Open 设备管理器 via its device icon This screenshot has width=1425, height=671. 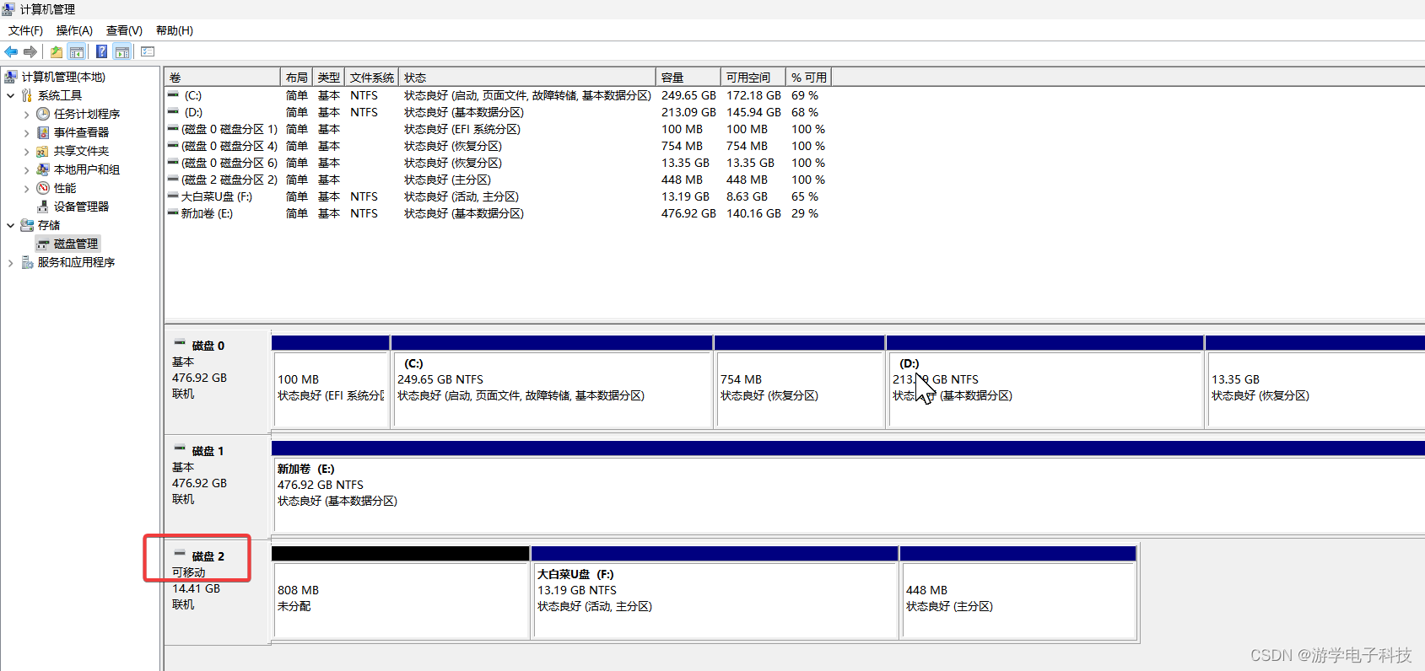click(x=43, y=207)
